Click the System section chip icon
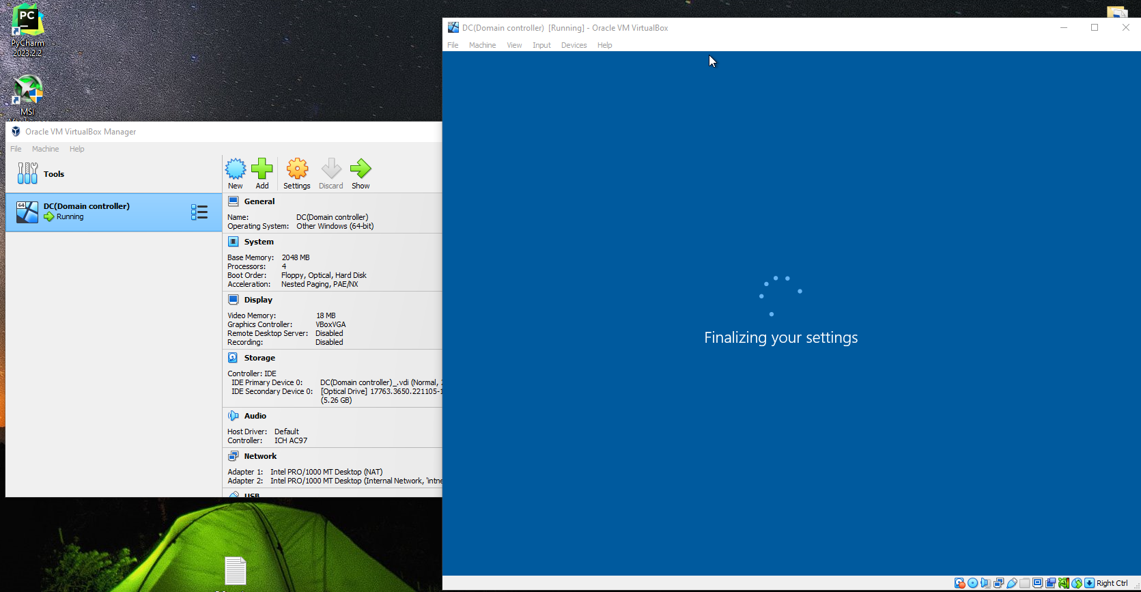The height and width of the screenshot is (592, 1141). coord(233,242)
